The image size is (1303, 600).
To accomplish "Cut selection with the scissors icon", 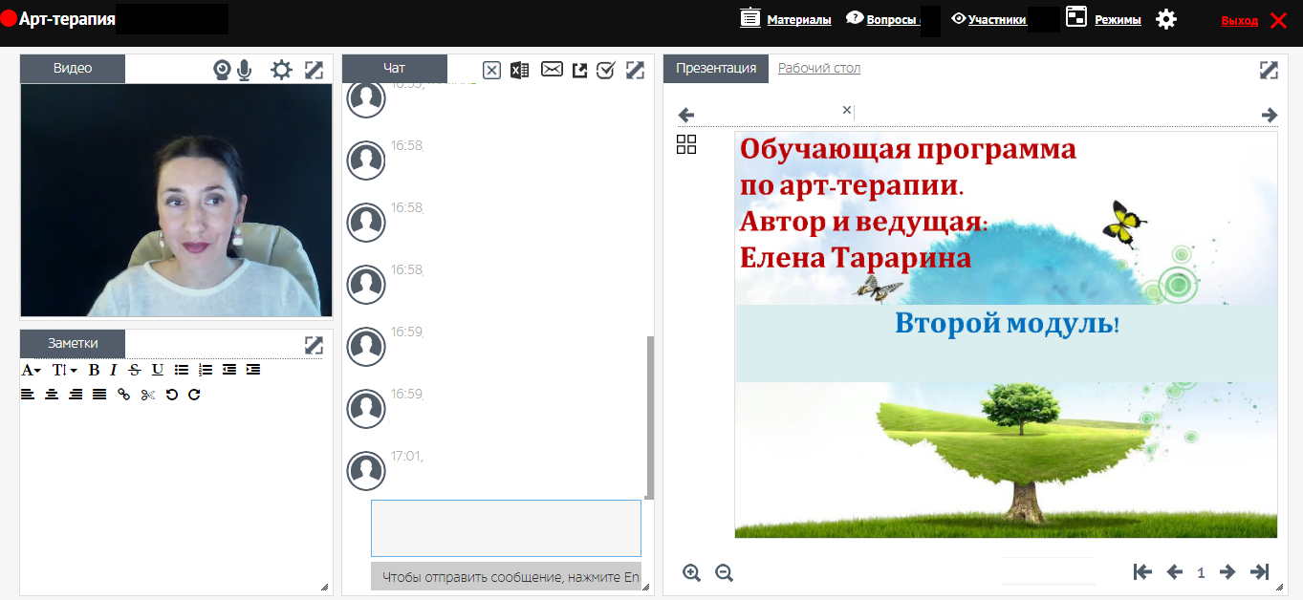I will (x=147, y=395).
